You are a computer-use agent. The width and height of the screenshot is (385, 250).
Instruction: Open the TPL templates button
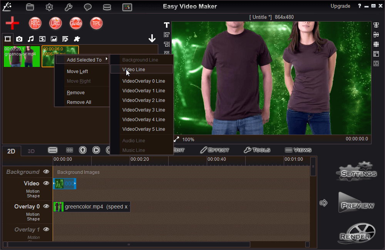click(96, 23)
